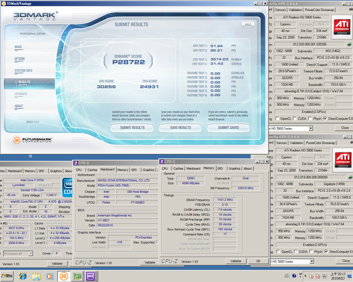Click the 3DMark Vantage logo
The image size is (353, 282).
[35, 16]
